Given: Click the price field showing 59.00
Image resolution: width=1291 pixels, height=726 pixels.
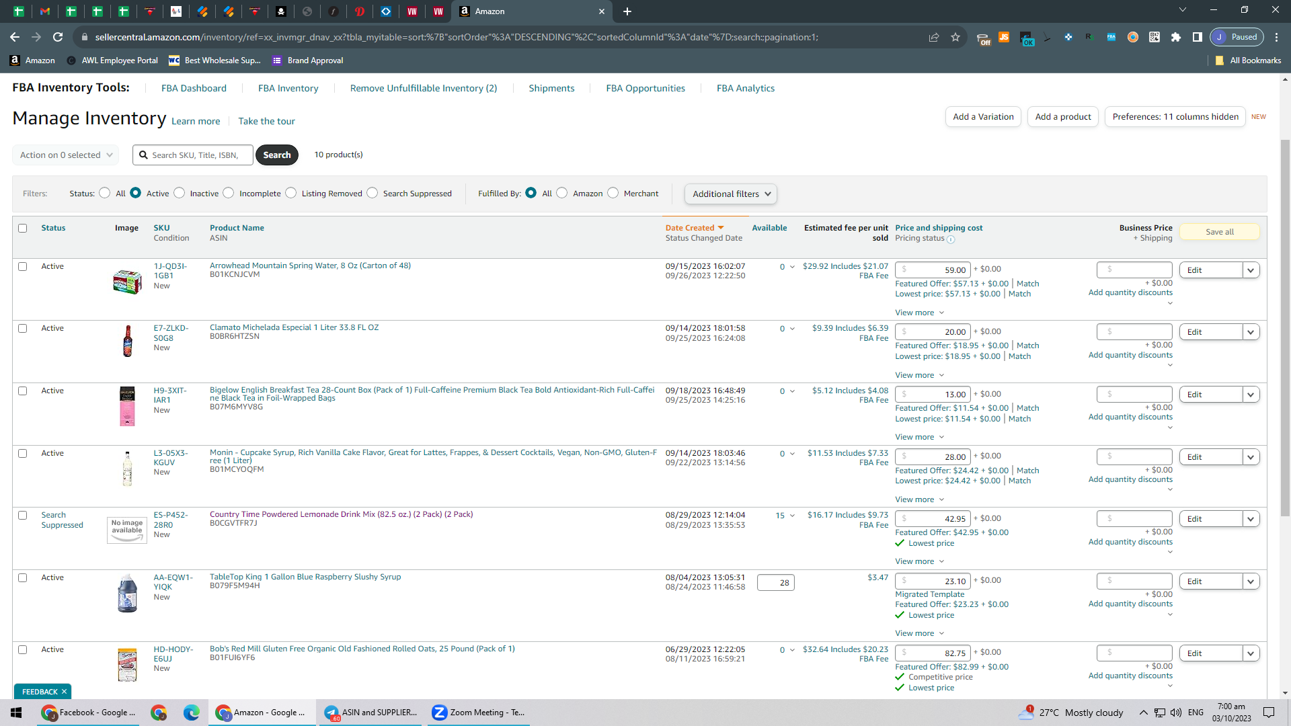Looking at the screenshot, I should click(x=933, y=270).
